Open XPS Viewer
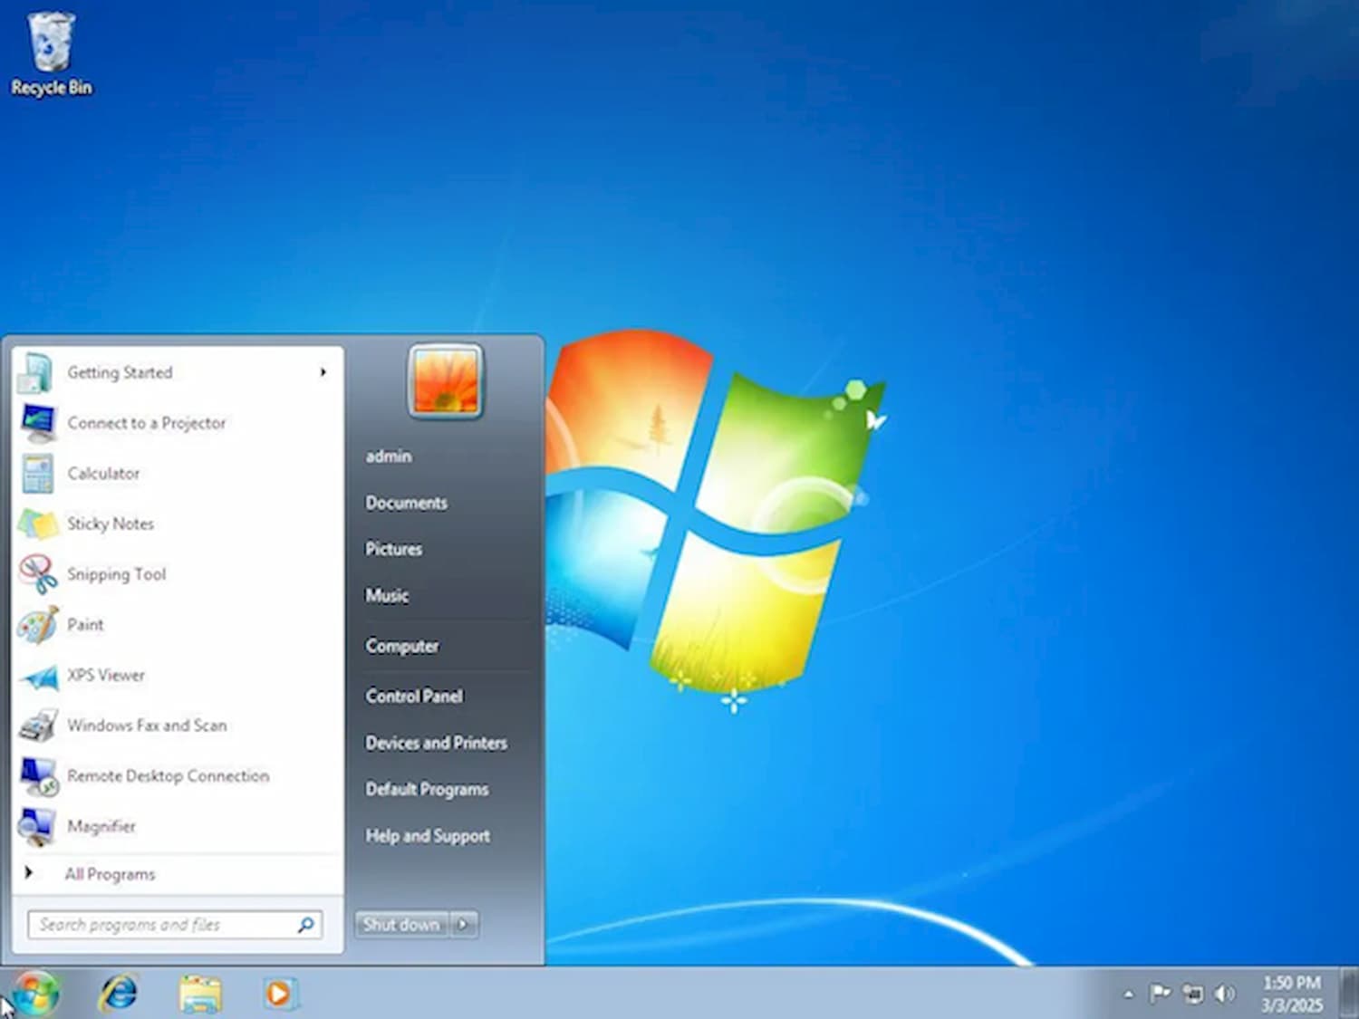 click(x=106, y=675)
